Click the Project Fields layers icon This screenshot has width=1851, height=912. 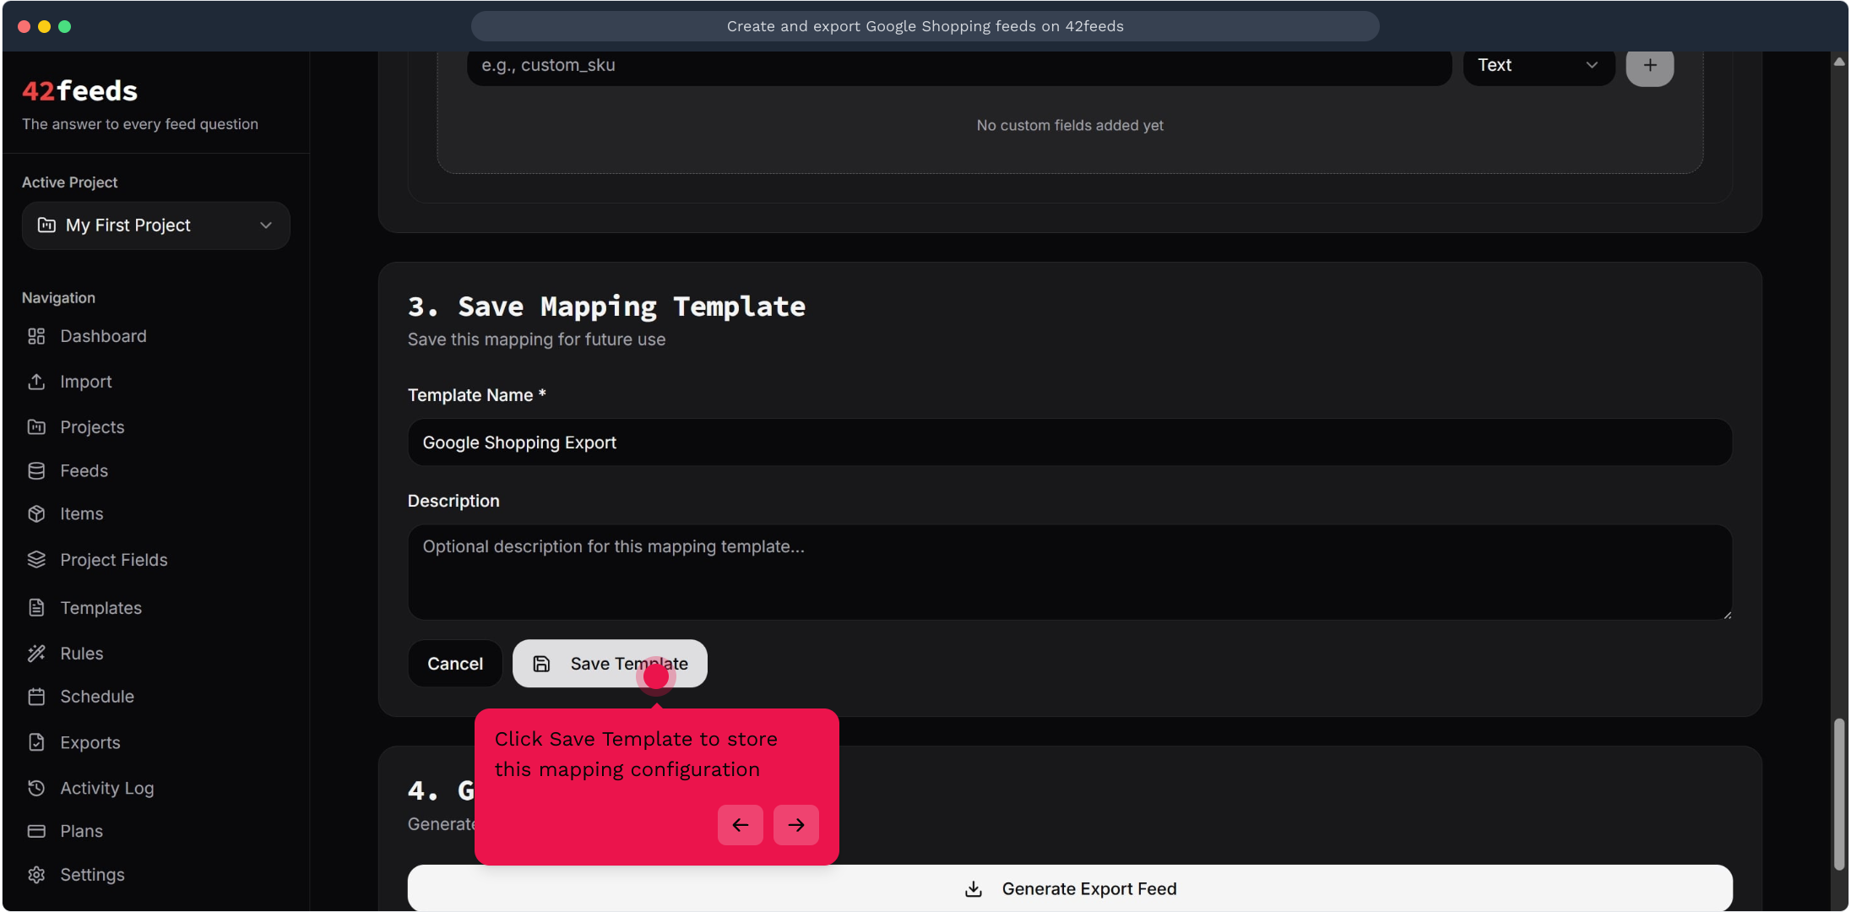(36, 560)
